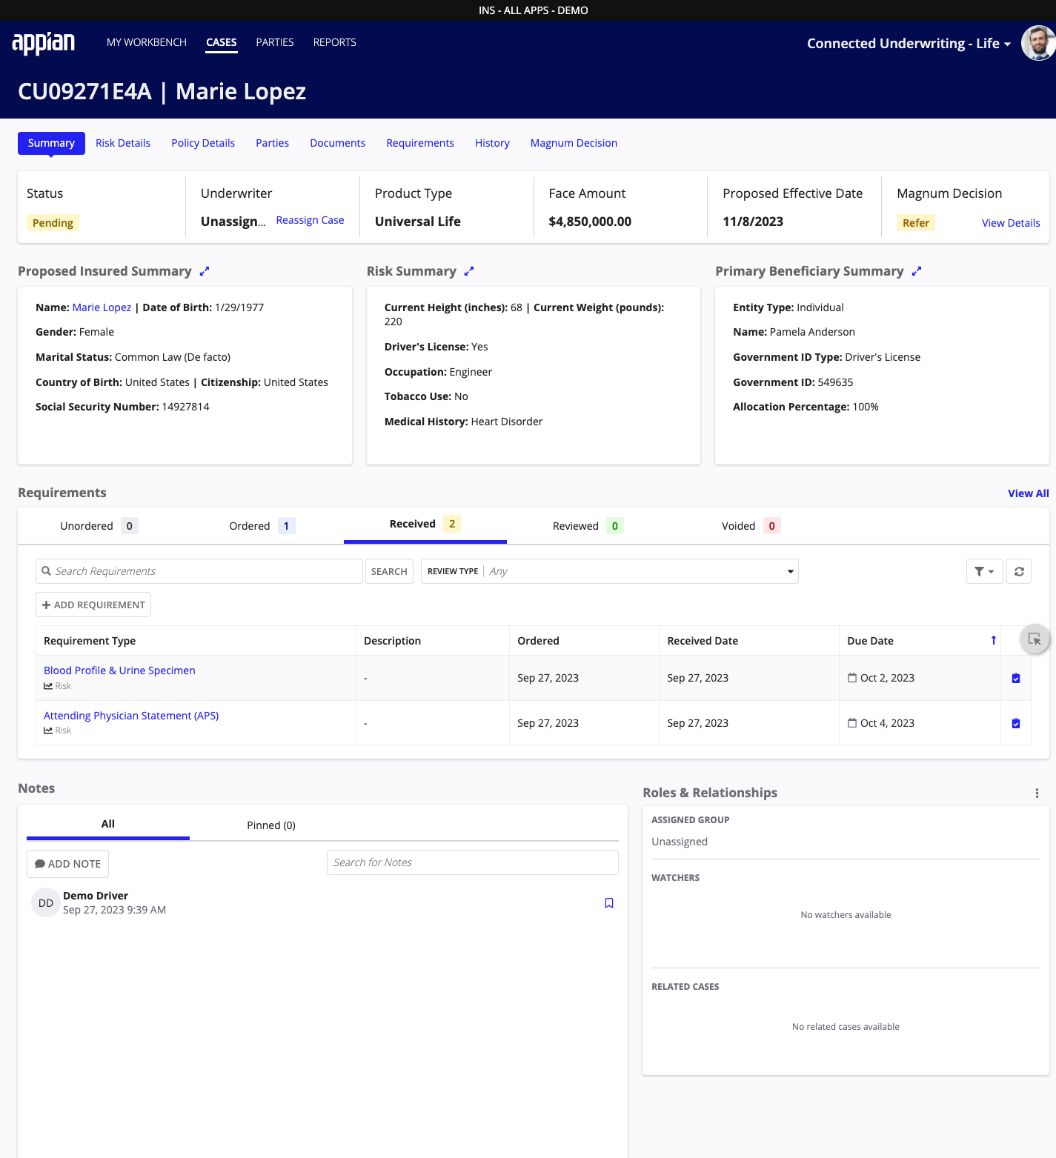Image resolution: width=1056 pixels, height=1158 pixels.
Task: Show Ordered requirements
Action: [x=262, y=526]
